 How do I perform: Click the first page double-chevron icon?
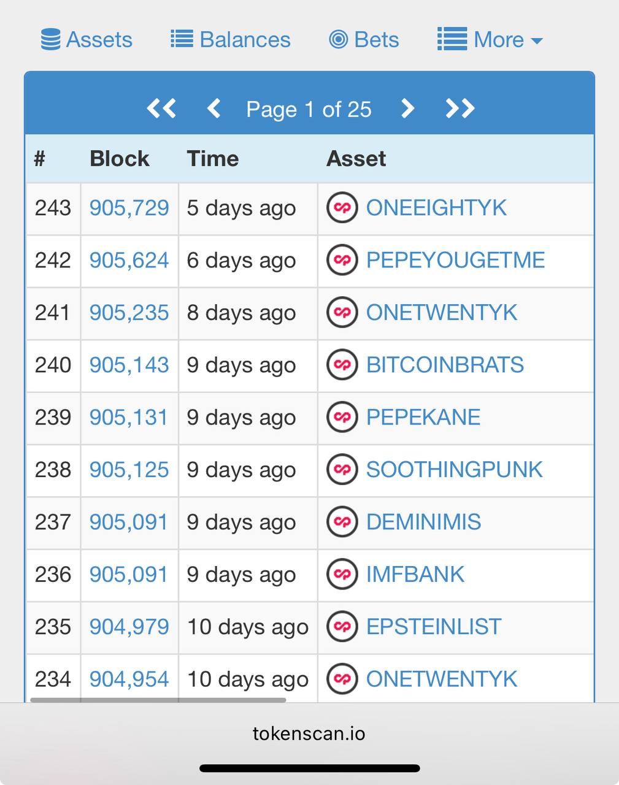click(161, 109)
